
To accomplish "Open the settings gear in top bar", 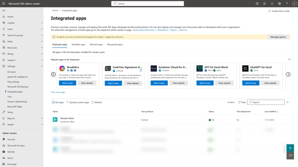I will point(279,4).
